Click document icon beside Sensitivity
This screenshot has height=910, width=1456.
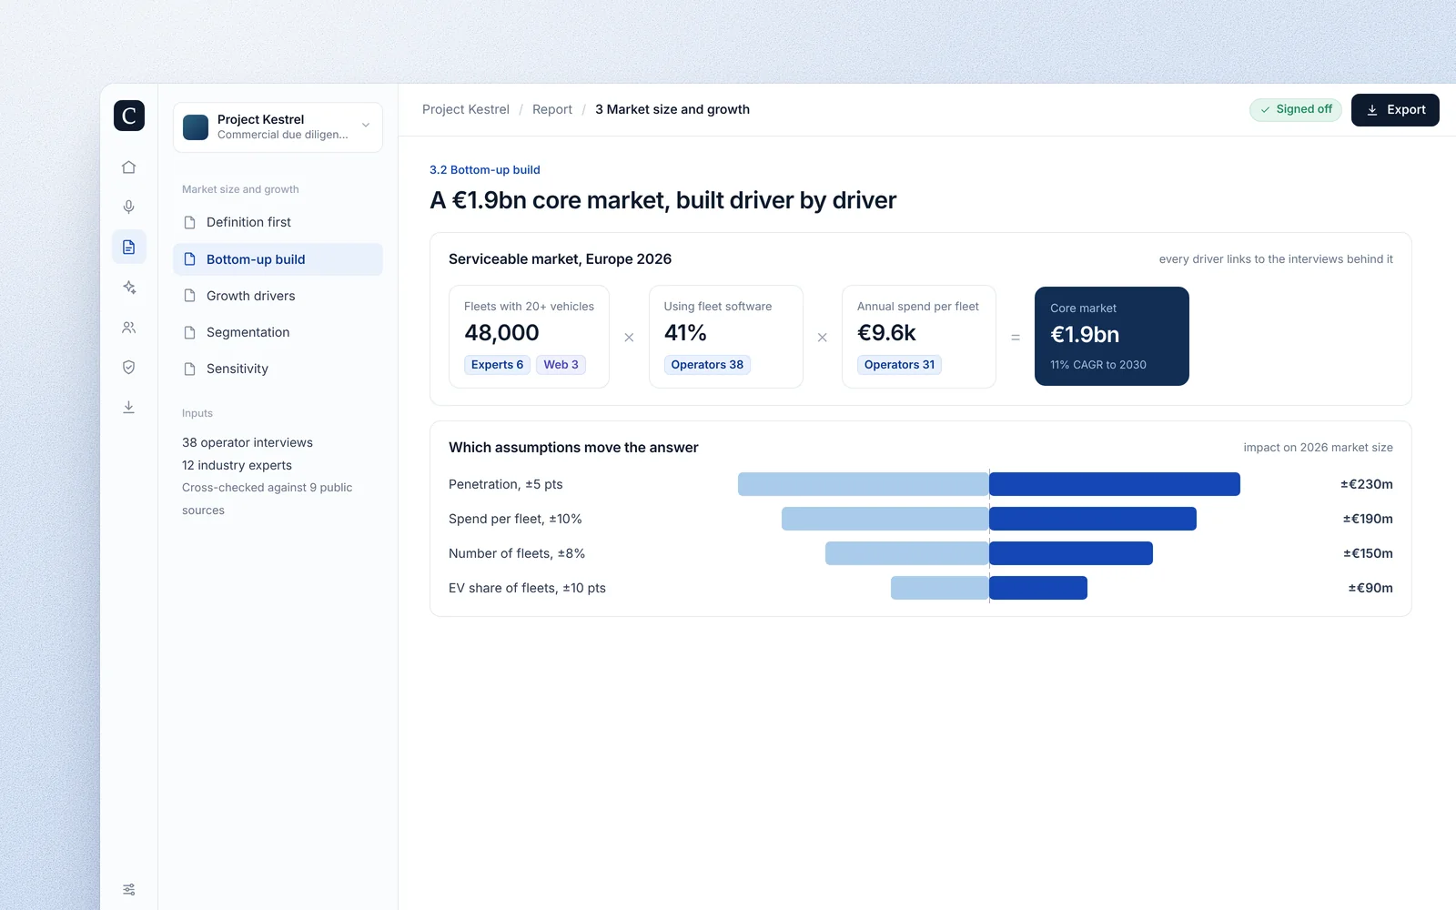(x=190, y=369)
